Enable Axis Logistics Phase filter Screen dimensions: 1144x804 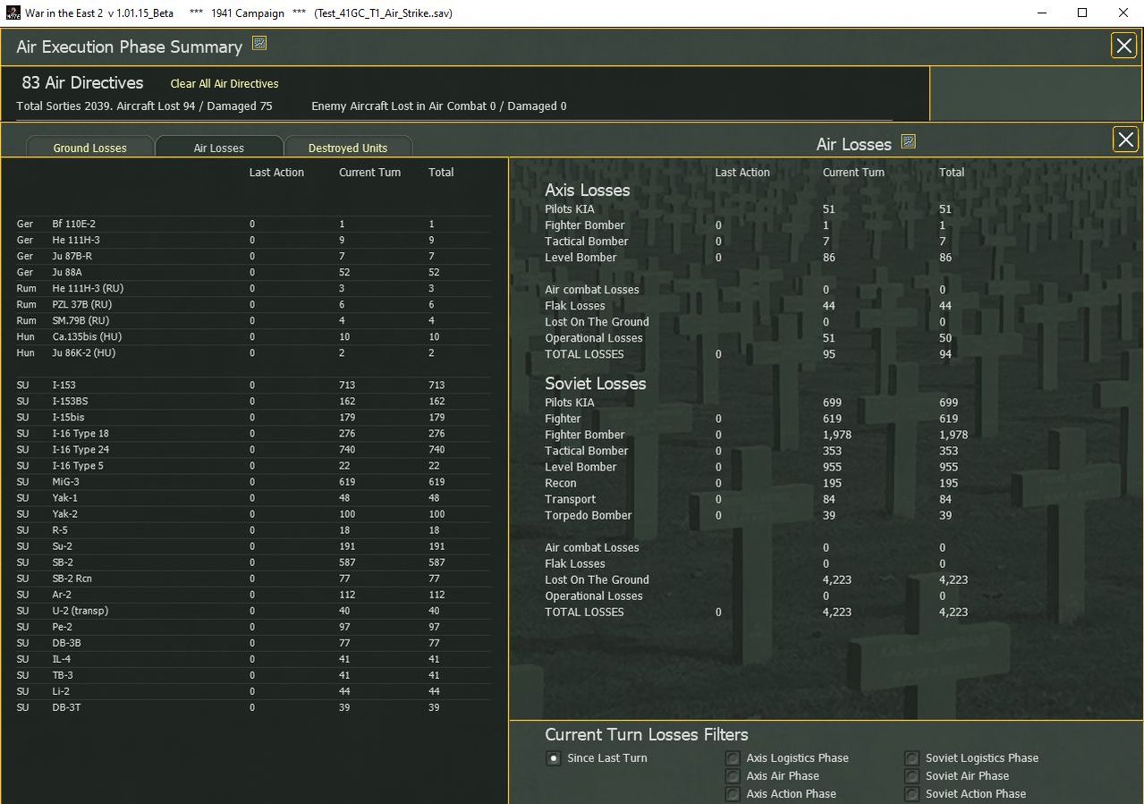pos(733,758)
